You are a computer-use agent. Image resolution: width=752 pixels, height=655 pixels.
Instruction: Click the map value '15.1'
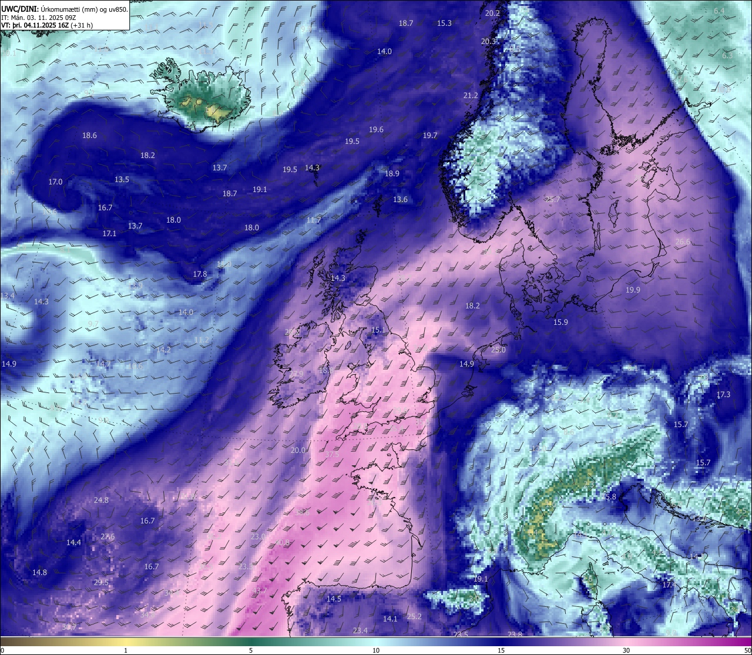(378, 330)
